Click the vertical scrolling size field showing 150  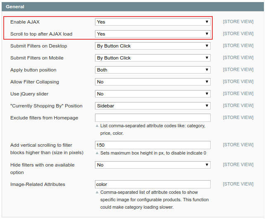152,145
